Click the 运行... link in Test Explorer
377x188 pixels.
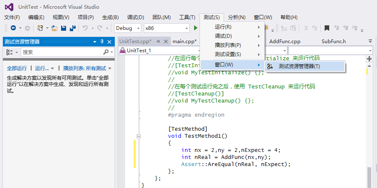tap(42, 68)
